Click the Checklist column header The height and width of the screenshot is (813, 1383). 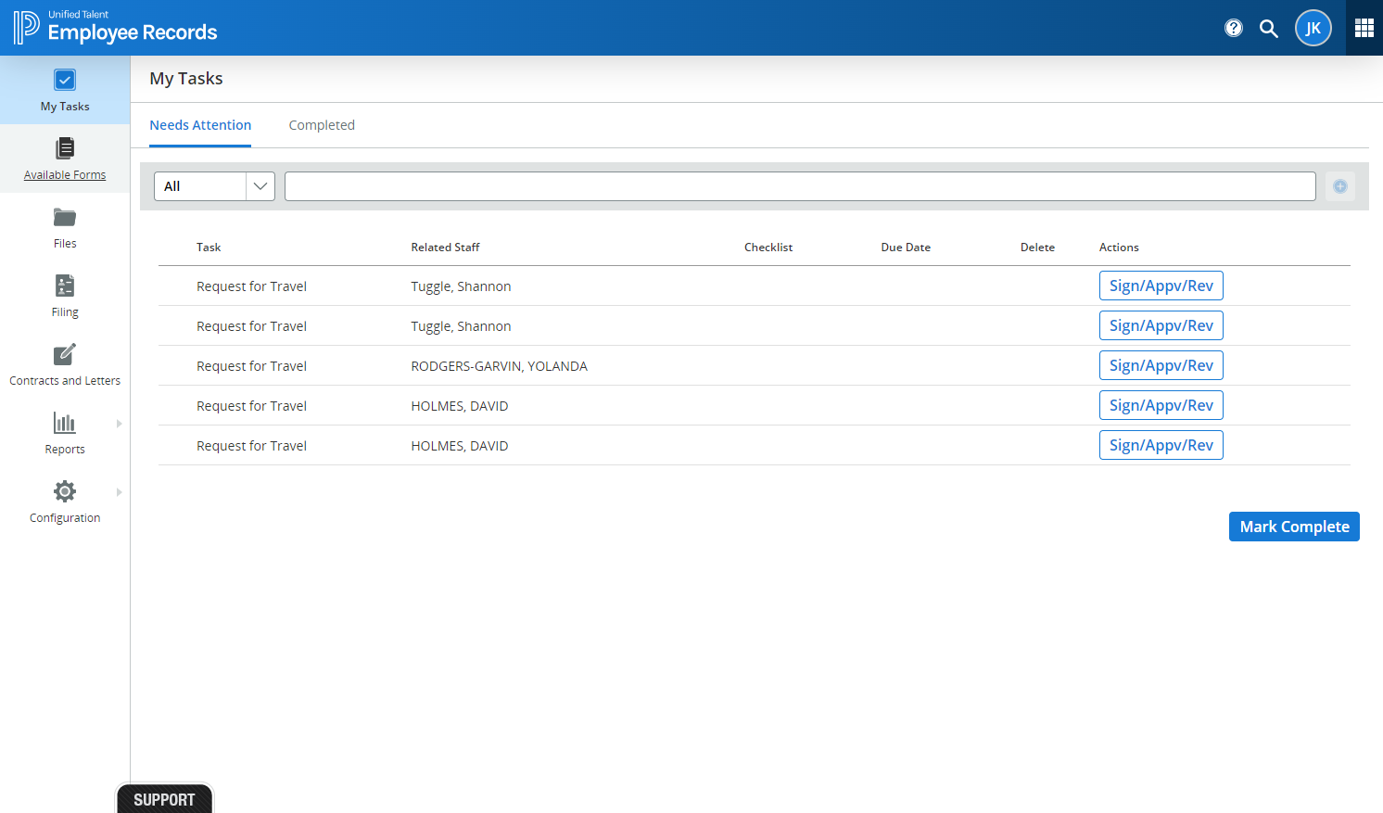(x=768, y=248)
